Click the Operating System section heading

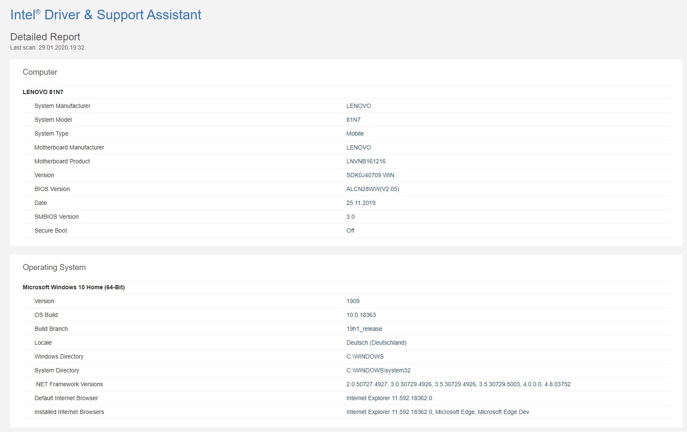pos(54,267)
